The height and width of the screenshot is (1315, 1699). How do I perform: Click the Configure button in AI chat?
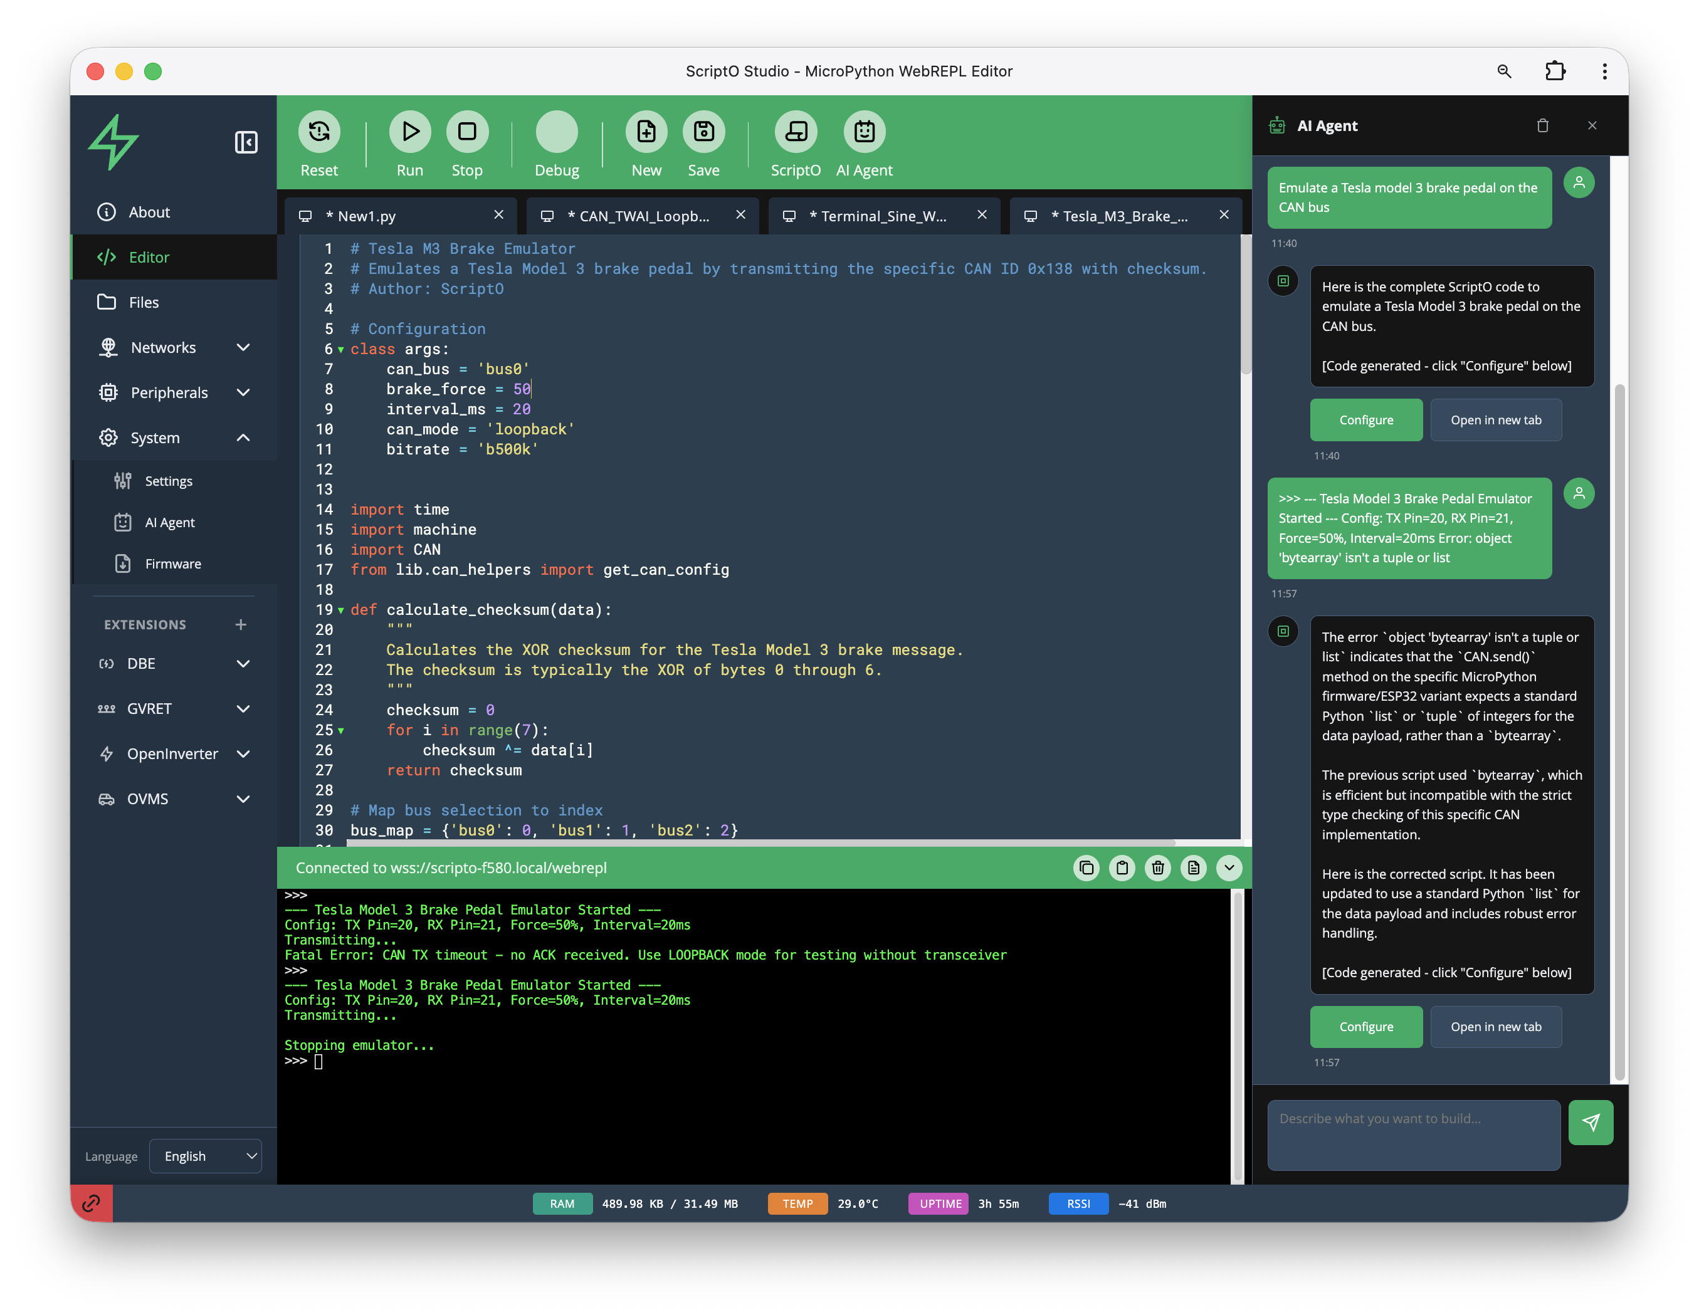[x=1366, y=419]
